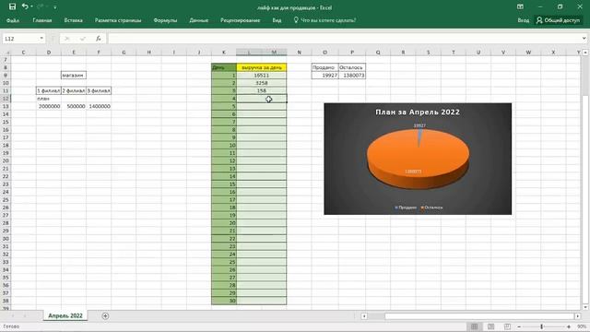Click the Ribbon Display Options icon

tap(520, 6)
